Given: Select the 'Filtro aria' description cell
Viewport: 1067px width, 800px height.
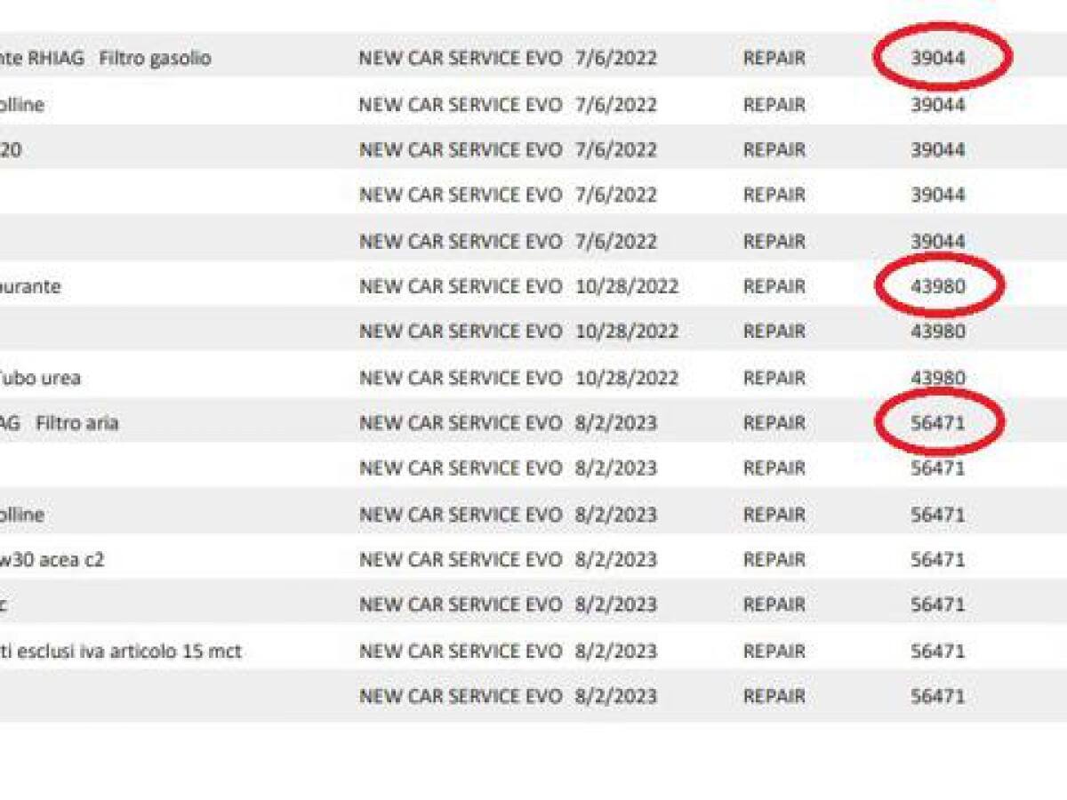Looking at the screenshot, I should click(x=76, y=423).
